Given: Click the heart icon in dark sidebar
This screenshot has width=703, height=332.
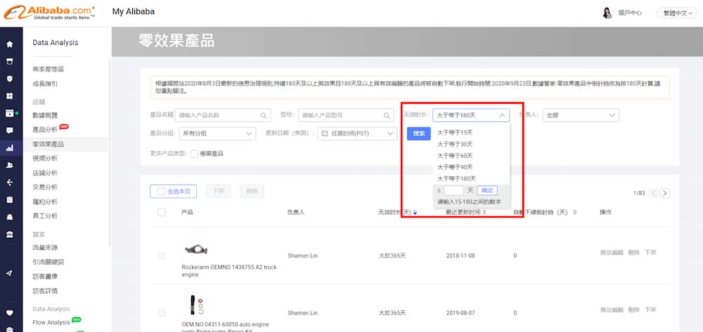Looking at the screenshot, I should (9, 313).
